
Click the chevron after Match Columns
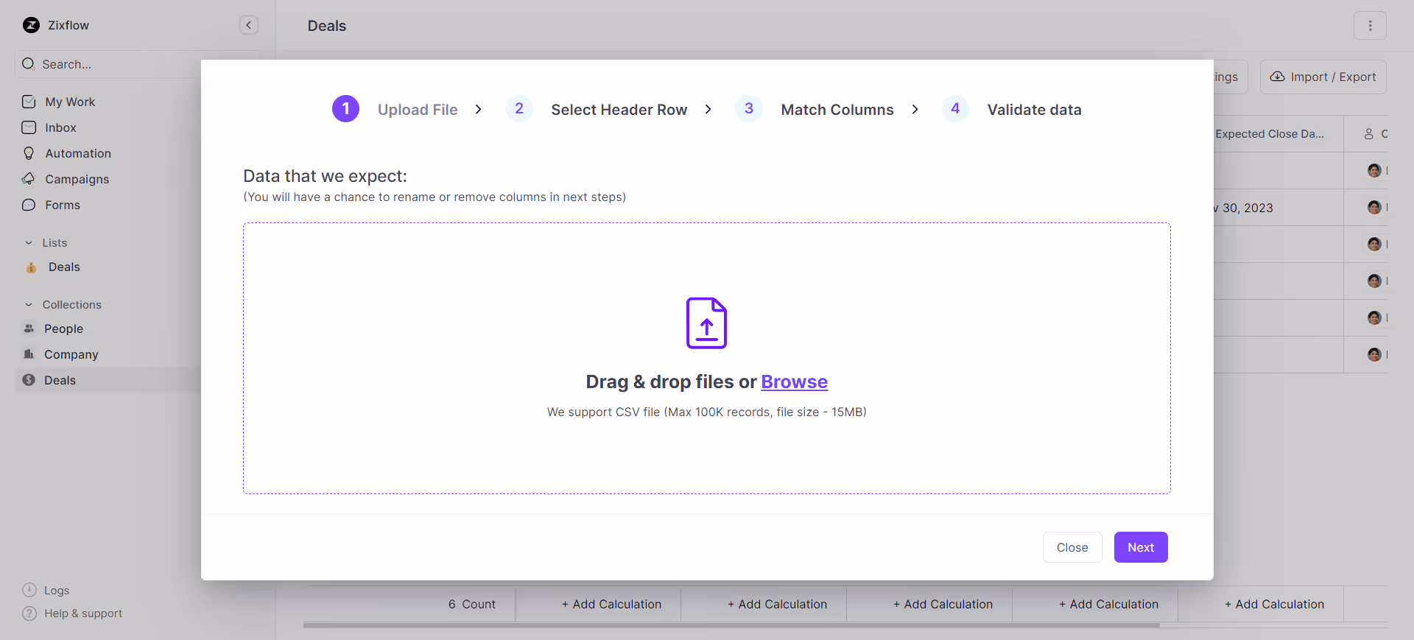coord(915,109)
